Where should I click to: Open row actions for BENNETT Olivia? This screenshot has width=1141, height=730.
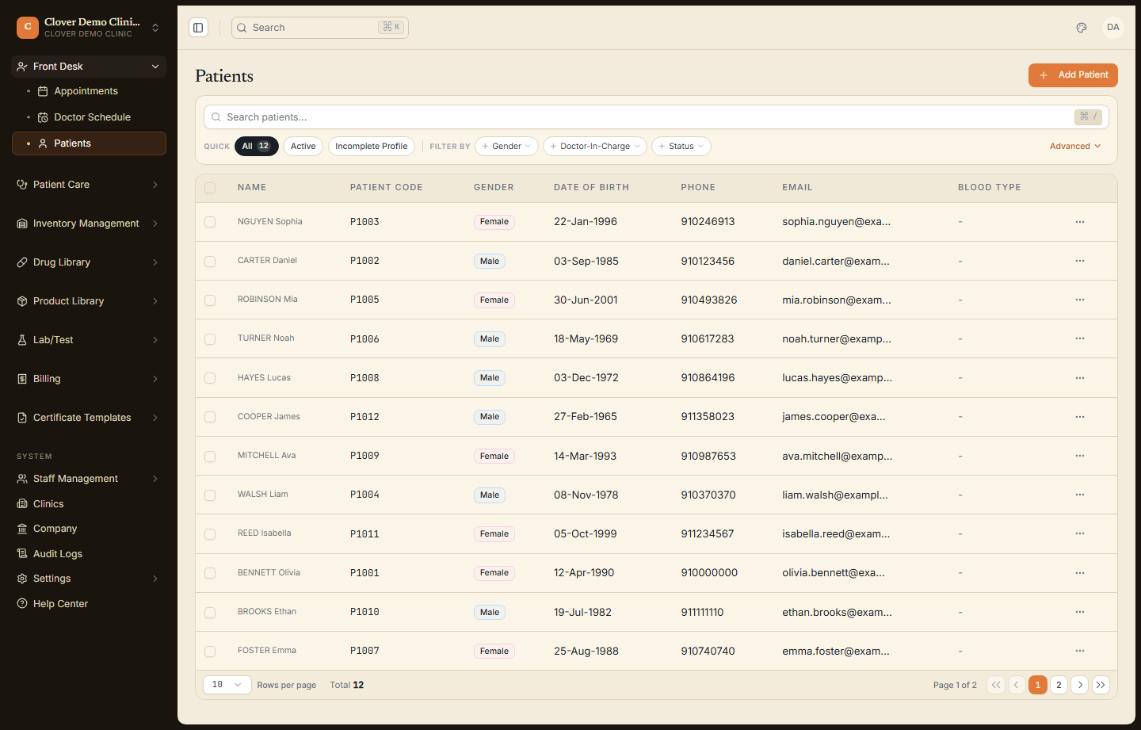[x=1080, y=573]
